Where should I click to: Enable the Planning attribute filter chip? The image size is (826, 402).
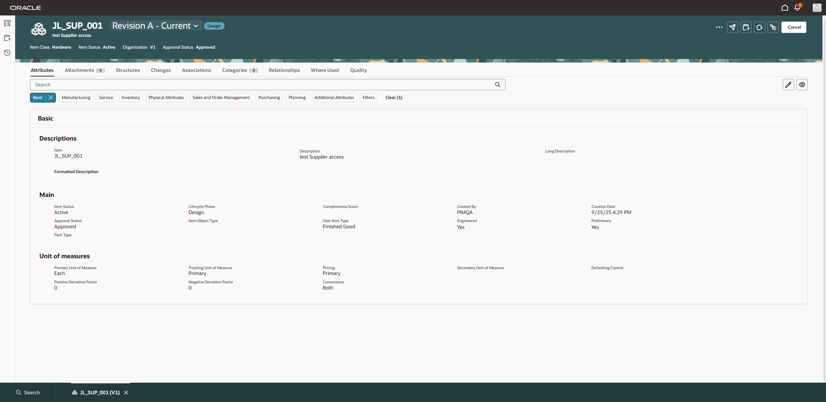297,97
